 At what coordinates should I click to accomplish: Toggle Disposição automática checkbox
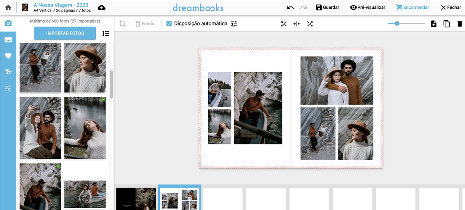pos(169,24)
